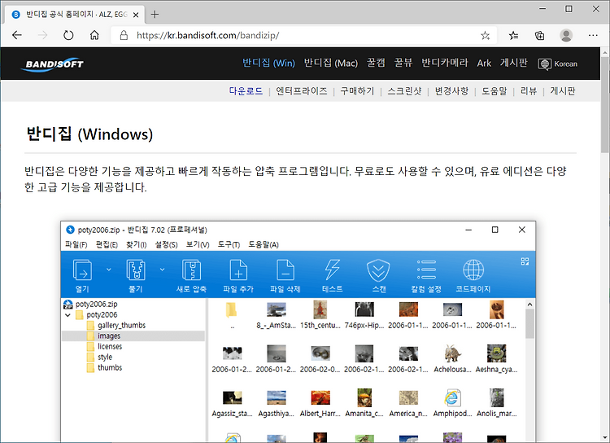Image resolution: width=610 pixels, height=443 pixels.
Task: Expand the dropdown arrow next to 풀기
Action: coord(162,270)
